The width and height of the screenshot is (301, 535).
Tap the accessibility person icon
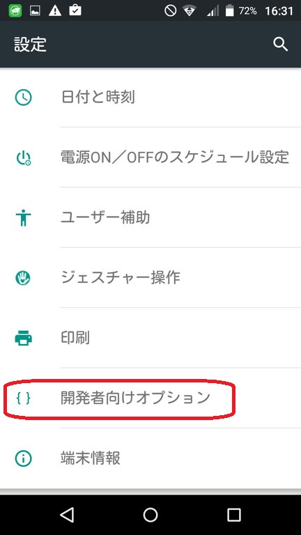click(23, 218)
